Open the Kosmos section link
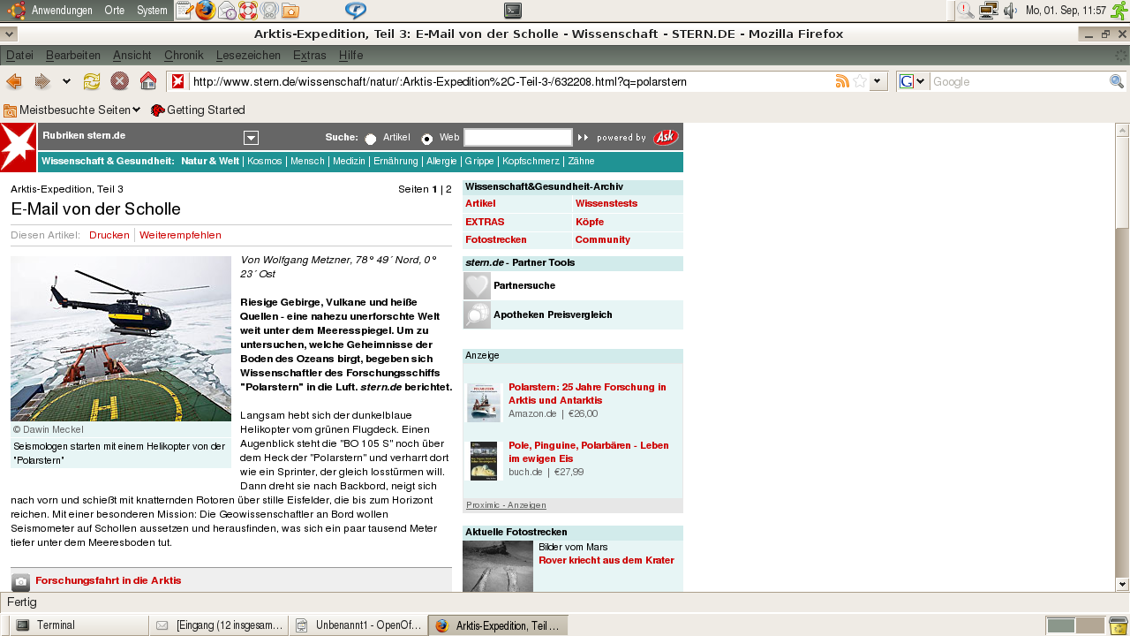 (x=265, y=162)
